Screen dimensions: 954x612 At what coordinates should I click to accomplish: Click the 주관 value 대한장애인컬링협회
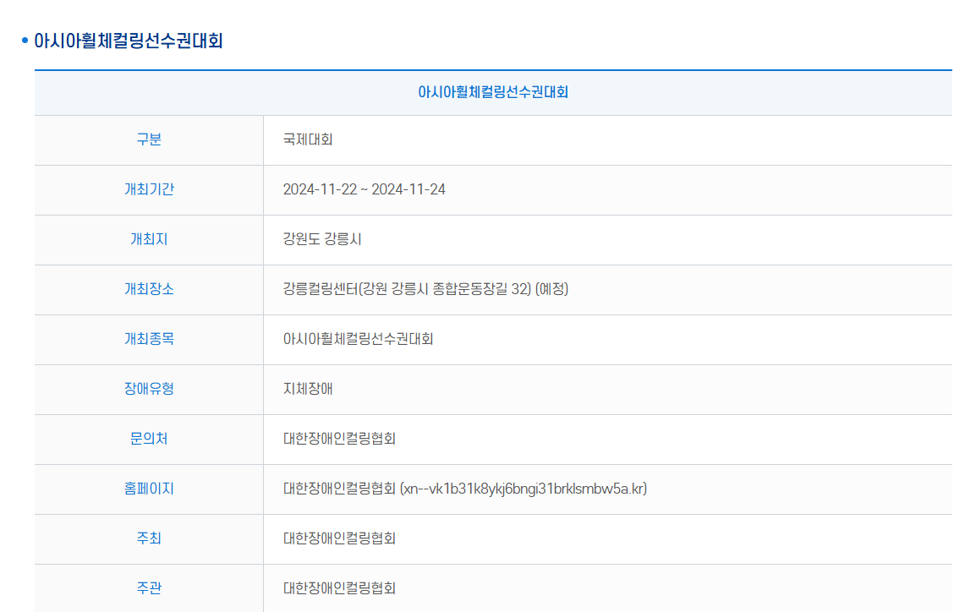pyautogui.click(x=339, y=589)
